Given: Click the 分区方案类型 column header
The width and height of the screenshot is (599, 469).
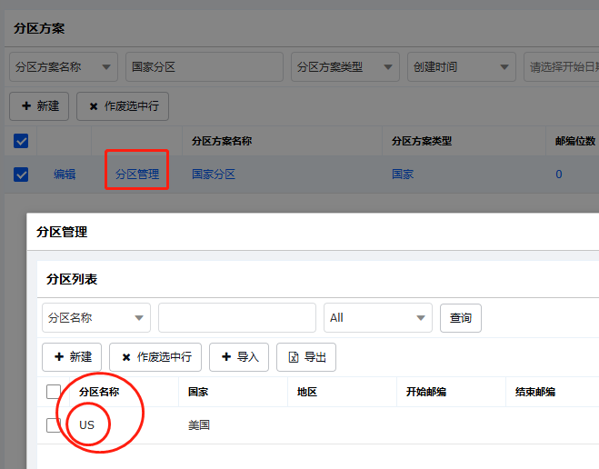Looking at the screenshot, I should (x=422, y=141).
